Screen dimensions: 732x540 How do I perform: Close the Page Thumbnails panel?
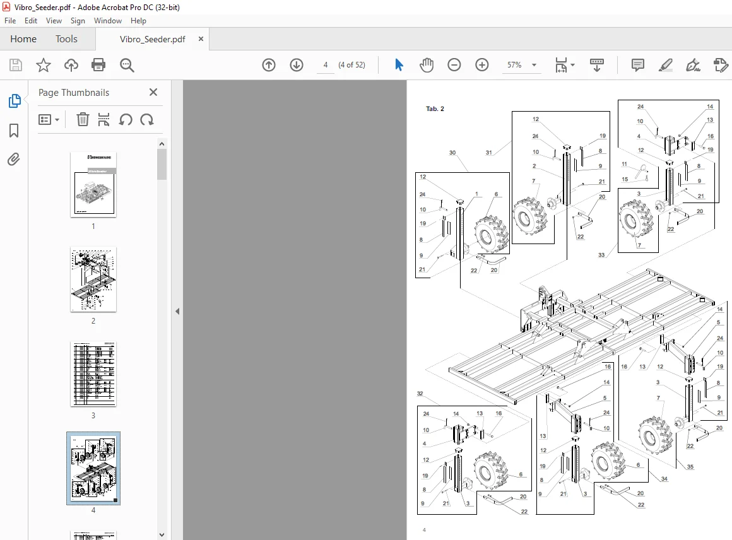click(x=153, y=92)
